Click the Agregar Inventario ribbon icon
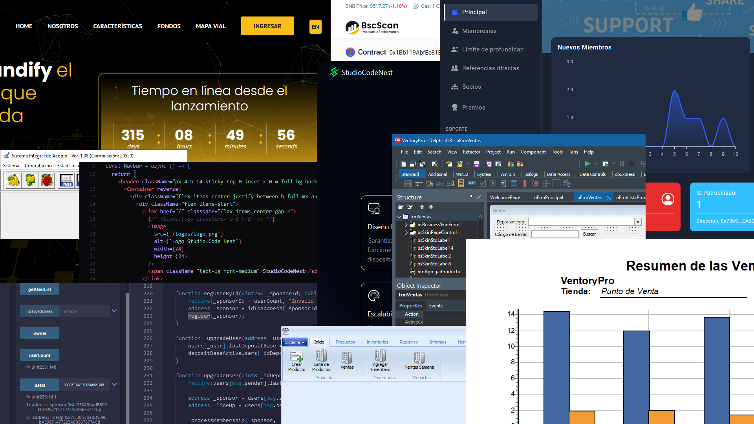 [x=381, y=361]
